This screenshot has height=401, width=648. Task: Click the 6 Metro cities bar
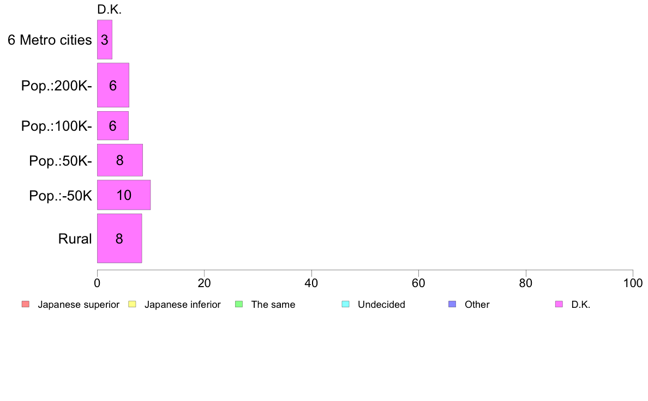point(105,40)
